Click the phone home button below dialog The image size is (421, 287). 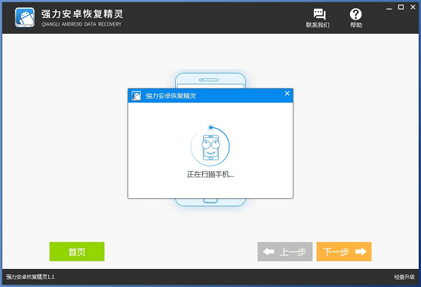(x=210, y=200)
